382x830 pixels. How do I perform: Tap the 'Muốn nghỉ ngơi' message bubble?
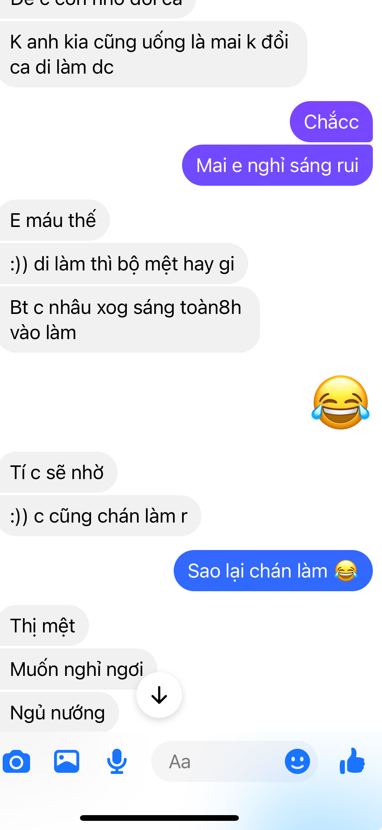pos(78,669)
